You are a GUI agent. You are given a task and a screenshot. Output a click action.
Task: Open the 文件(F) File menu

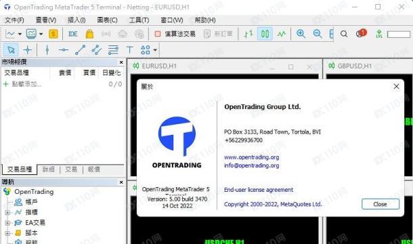point(14,20)
